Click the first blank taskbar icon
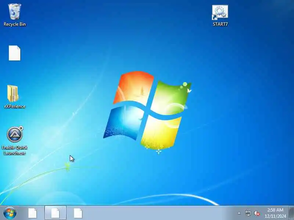The height and width of the screenshot is (220, 294). point(32,213)
